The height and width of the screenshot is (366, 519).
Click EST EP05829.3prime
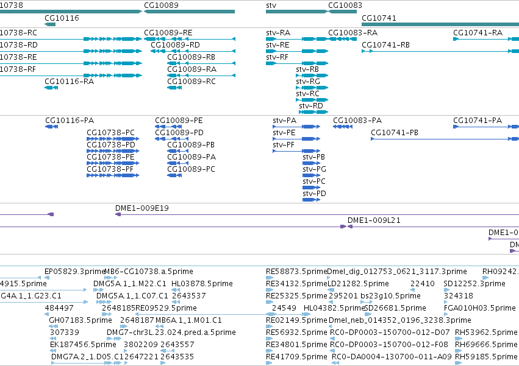pos(47,278)
